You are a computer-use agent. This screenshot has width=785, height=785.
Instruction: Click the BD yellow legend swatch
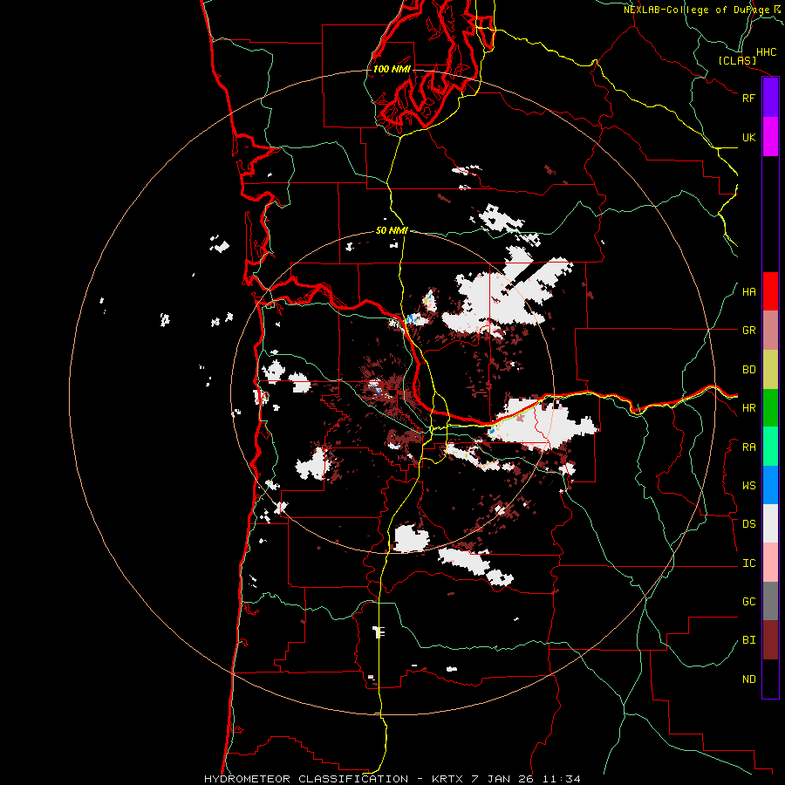(x=770, y=370)
